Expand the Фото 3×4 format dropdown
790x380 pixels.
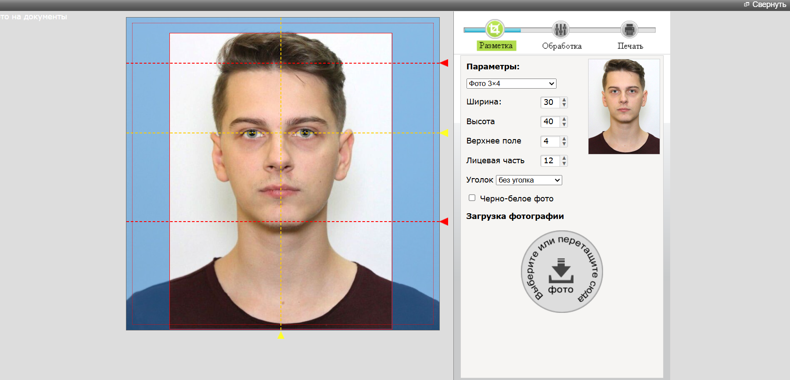coord(511,83)
